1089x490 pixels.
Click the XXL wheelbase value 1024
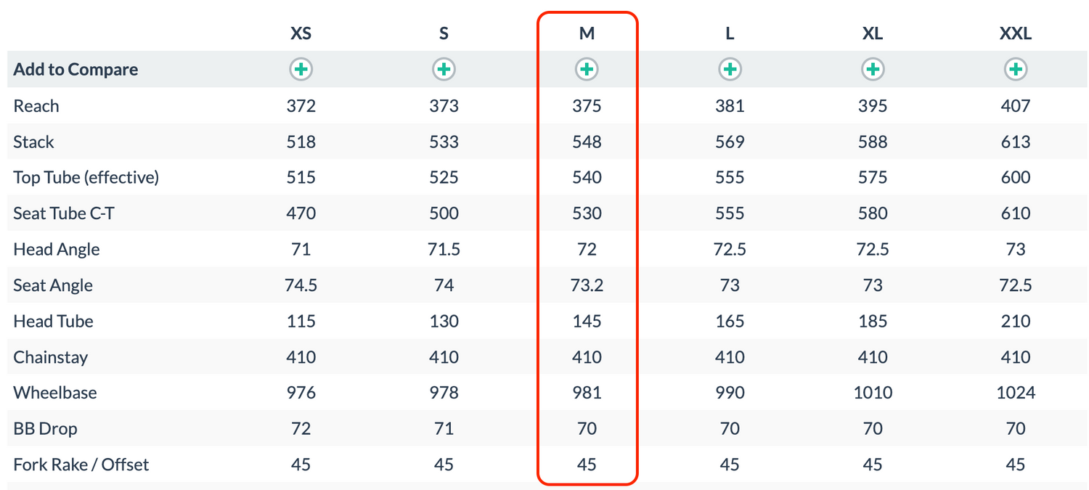(1016, 393)
